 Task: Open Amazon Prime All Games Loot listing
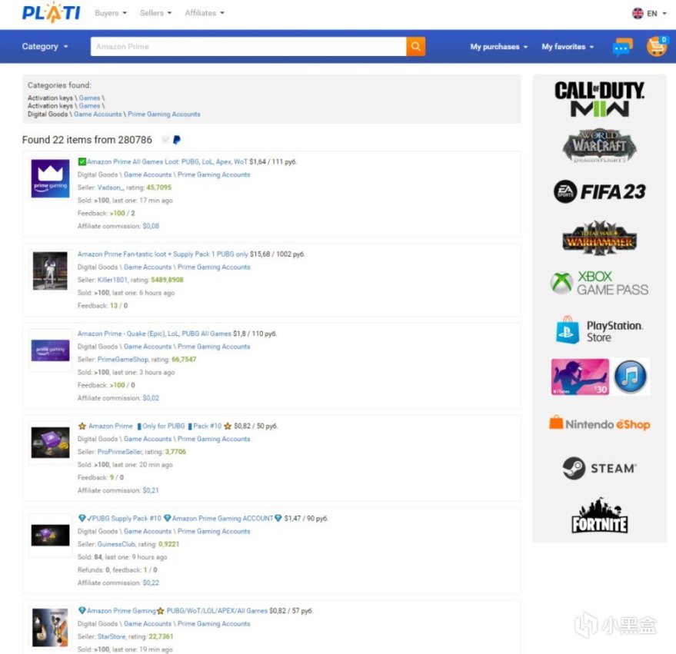[x=168, y=161]
